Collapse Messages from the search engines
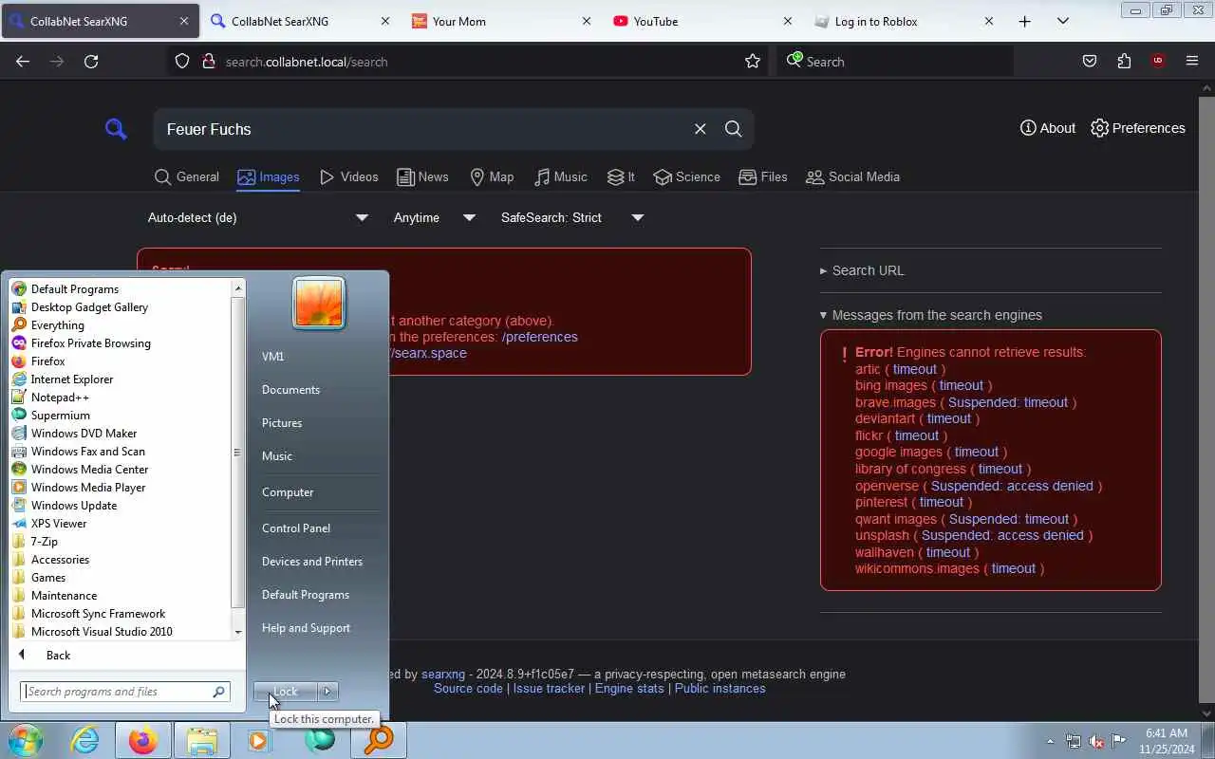The width and height of the screenshot is (1215, 759). [x=931, y=315]
